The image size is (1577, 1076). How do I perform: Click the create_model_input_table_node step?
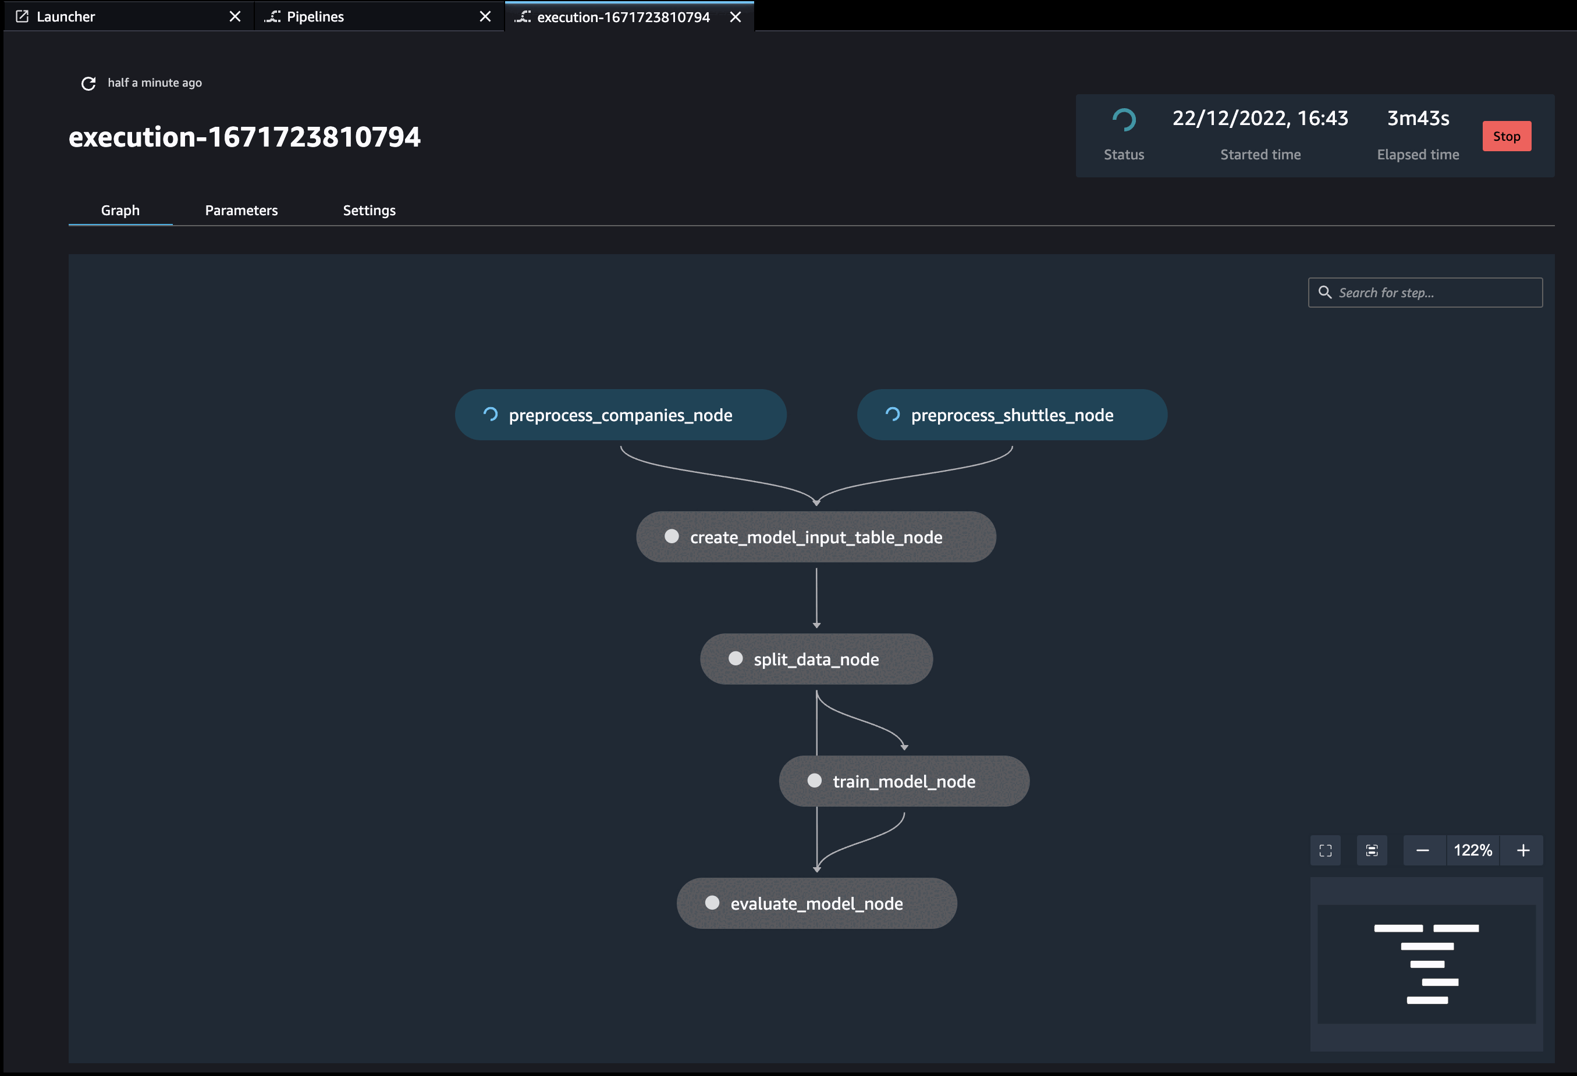[x=816, y=537]
